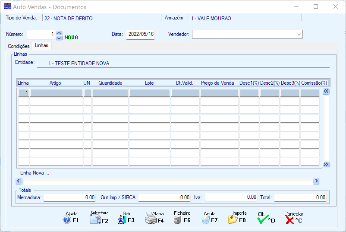Viewport: 346px width, 232px height.
Task: Select Artigo cell in line 1
Action: click(57, 93)
